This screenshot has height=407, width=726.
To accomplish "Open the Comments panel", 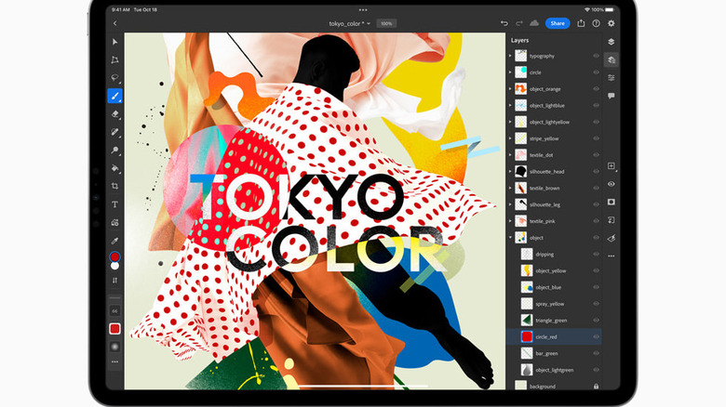I will click(611, 96).
